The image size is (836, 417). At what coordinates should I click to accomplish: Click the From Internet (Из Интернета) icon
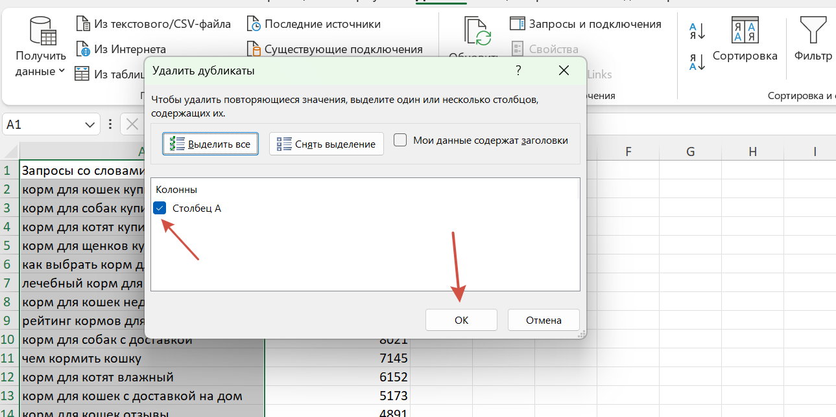(83, 49)
